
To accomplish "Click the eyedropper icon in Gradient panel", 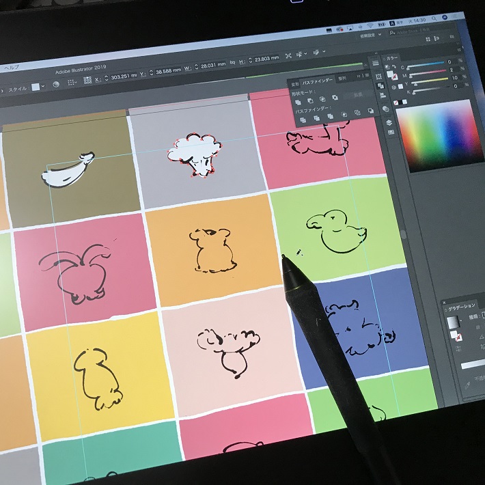I will (467, 385).
